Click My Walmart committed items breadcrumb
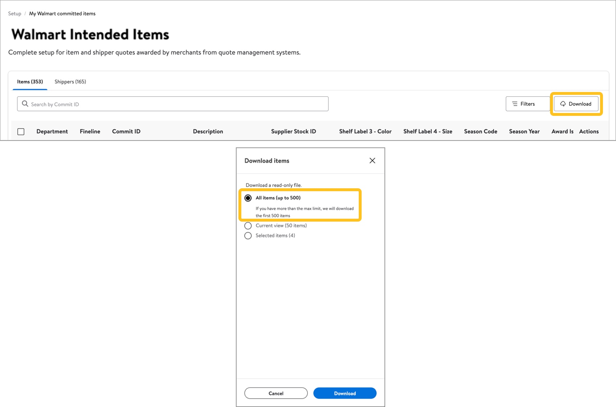616x407 pixels. pyautogui.click(x=62, y=14)
